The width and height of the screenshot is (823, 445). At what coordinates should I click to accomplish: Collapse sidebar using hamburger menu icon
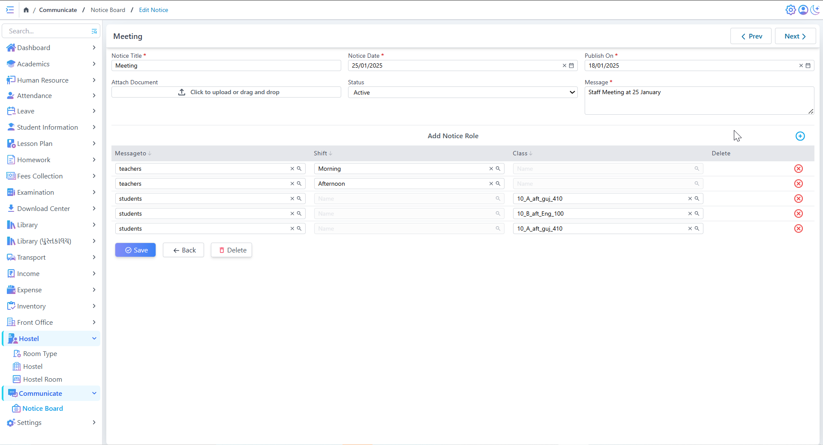pyautogui.click(x=10, y=10)
